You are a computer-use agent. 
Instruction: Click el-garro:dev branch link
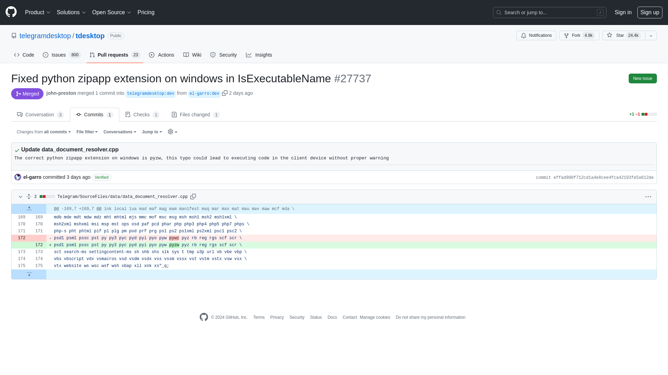[x=204, y=94]
